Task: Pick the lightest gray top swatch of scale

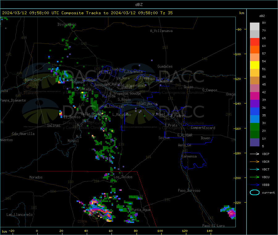Action: tap(255, 27)
